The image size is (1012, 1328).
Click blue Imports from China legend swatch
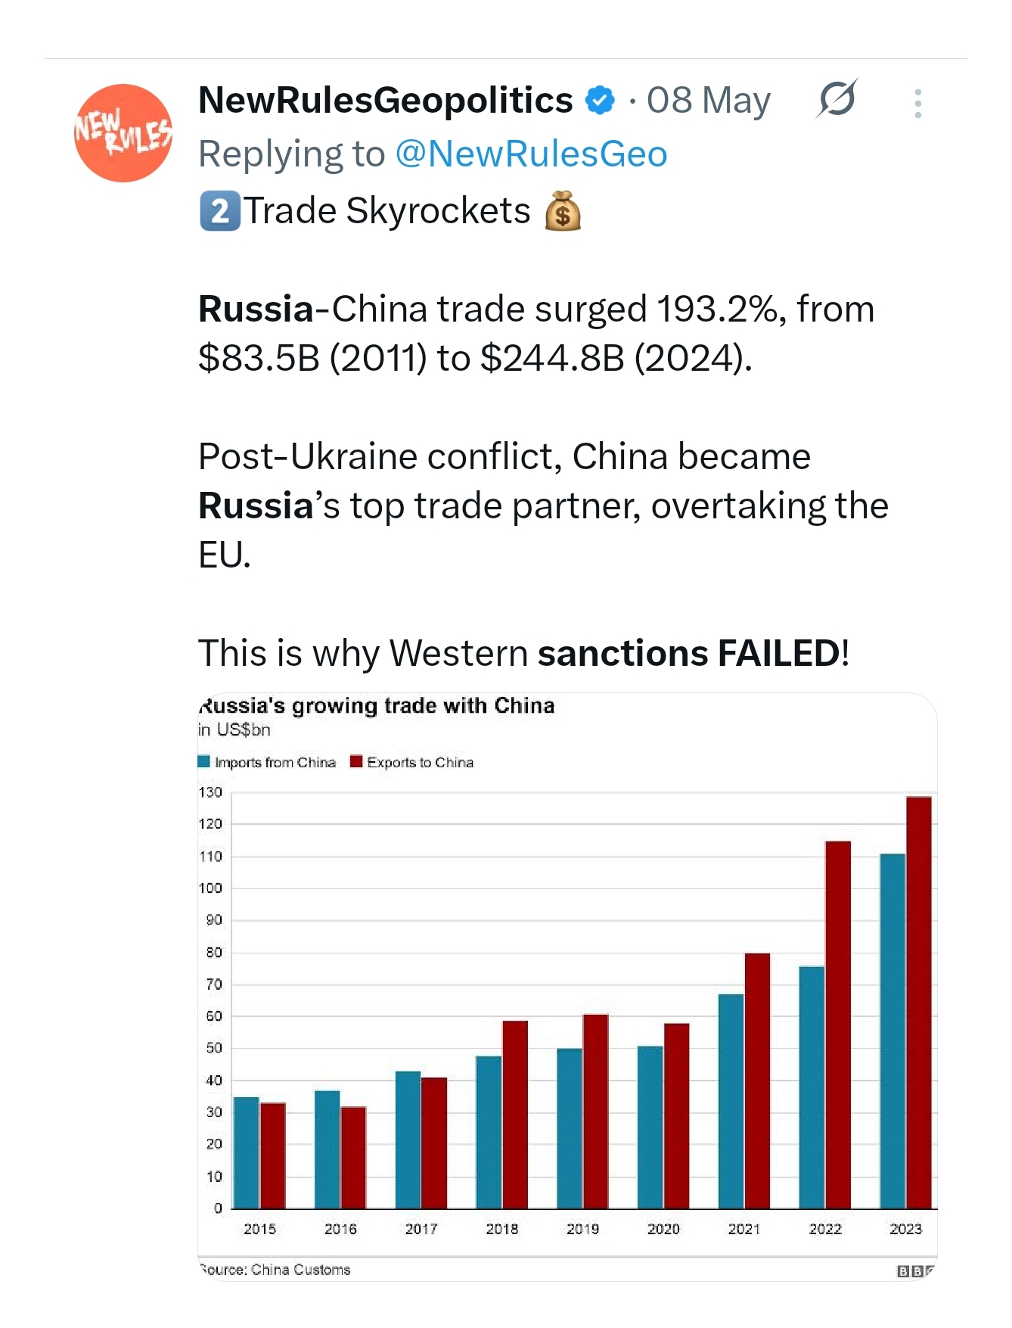click(203, 762)
